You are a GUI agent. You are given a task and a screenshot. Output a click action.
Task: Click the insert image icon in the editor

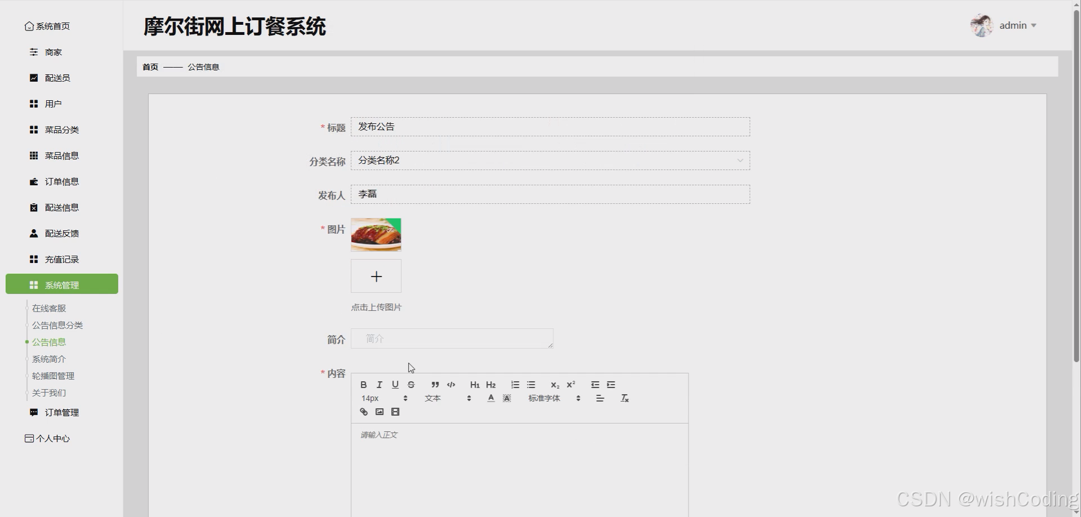point(379,412)
